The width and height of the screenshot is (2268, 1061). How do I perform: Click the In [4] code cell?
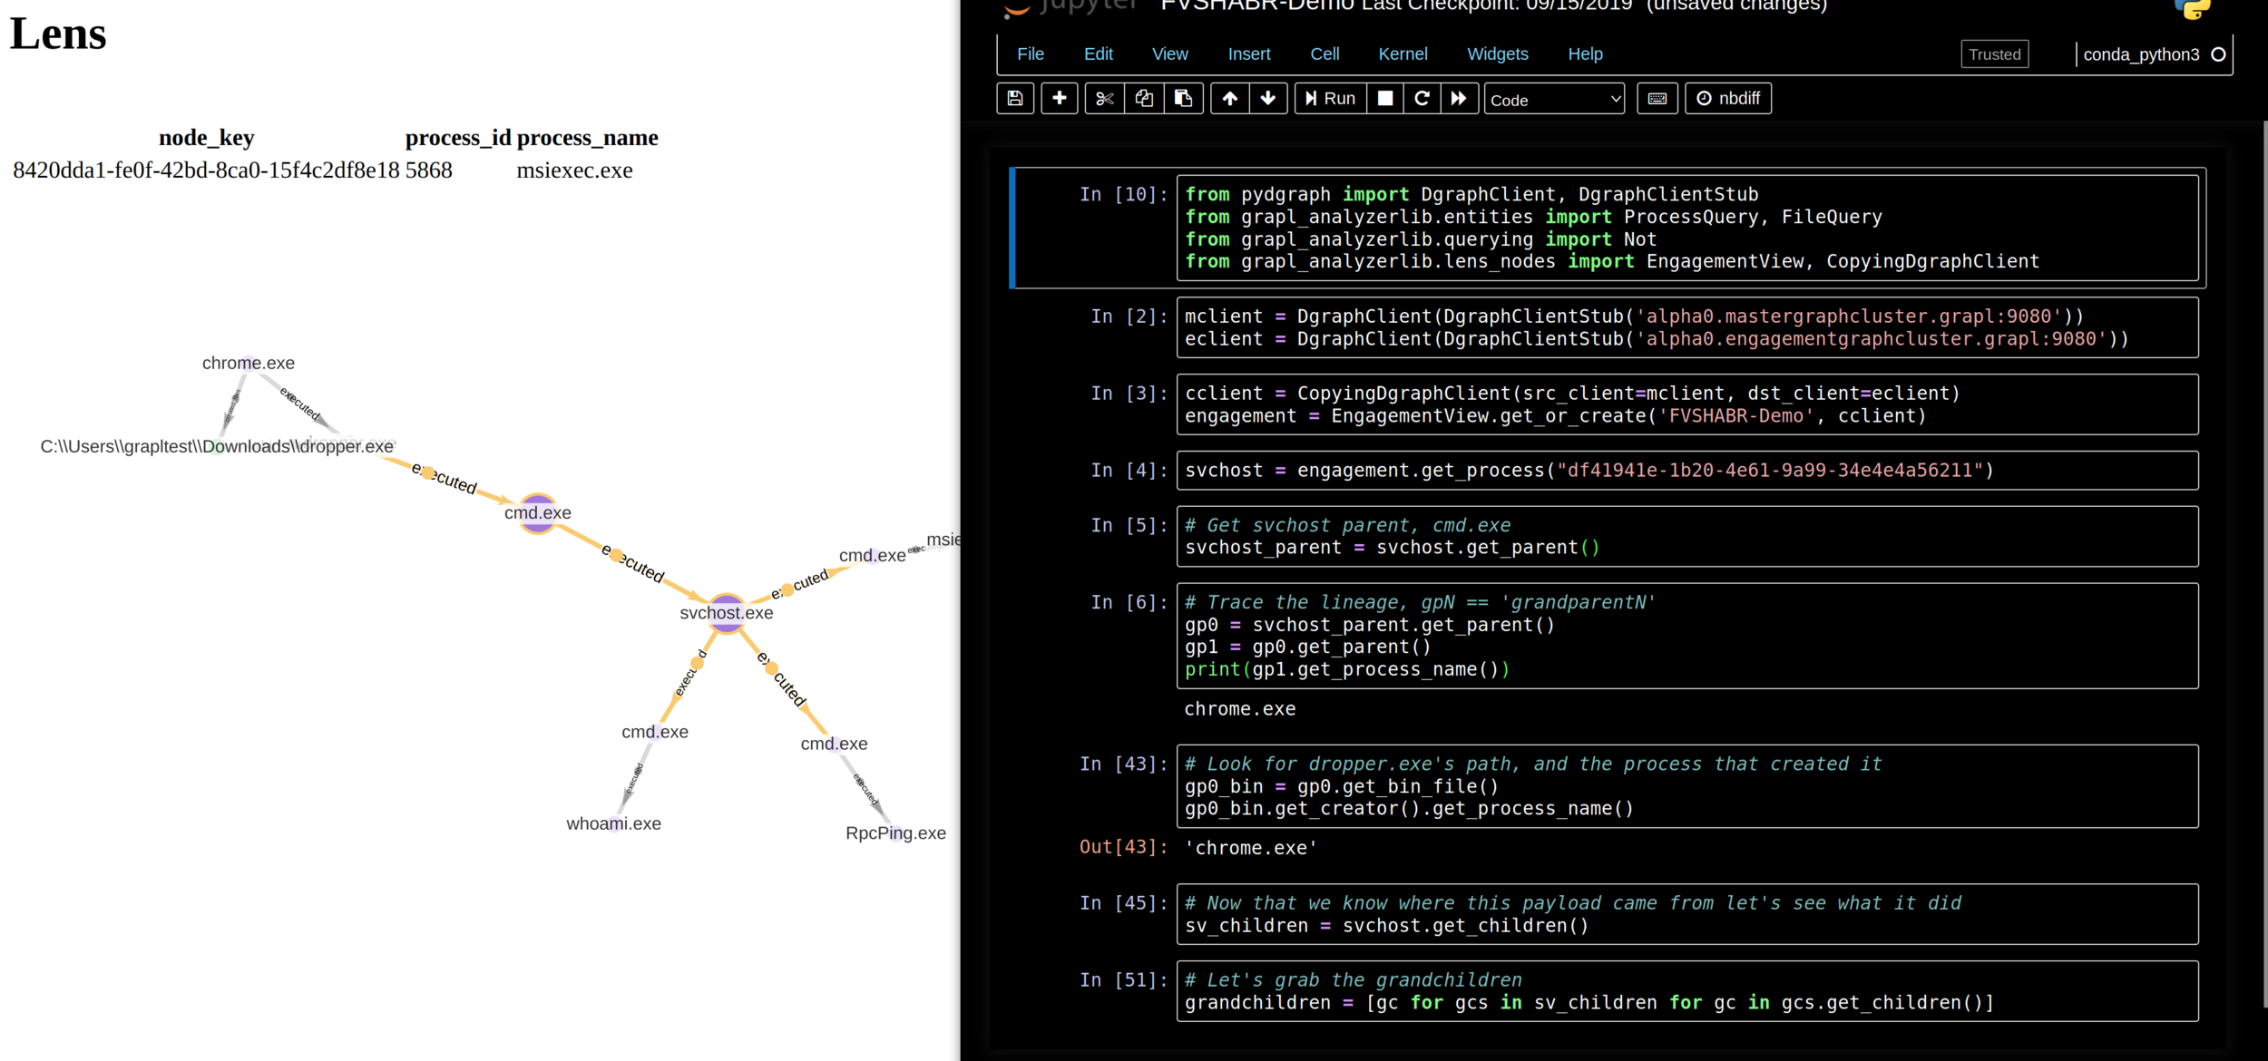point(1686,471)
